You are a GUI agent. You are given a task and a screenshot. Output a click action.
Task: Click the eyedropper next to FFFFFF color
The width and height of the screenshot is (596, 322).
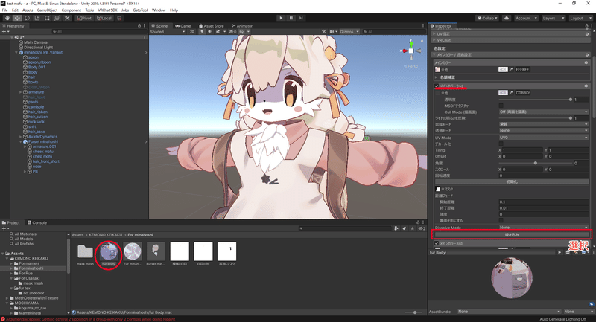click(x=511, y=69)
